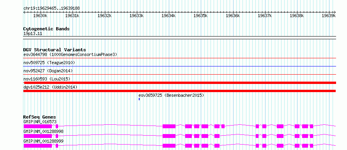Click the 19p13.11 band label
347x150 pixels.
(x=33, y=34)
